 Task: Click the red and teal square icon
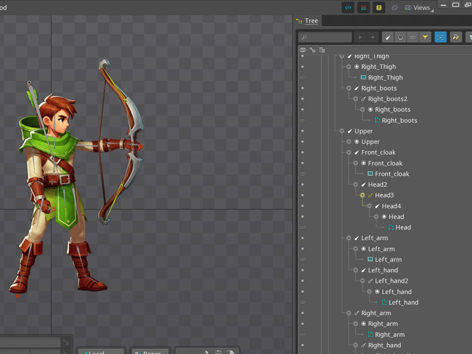[363, 8]
